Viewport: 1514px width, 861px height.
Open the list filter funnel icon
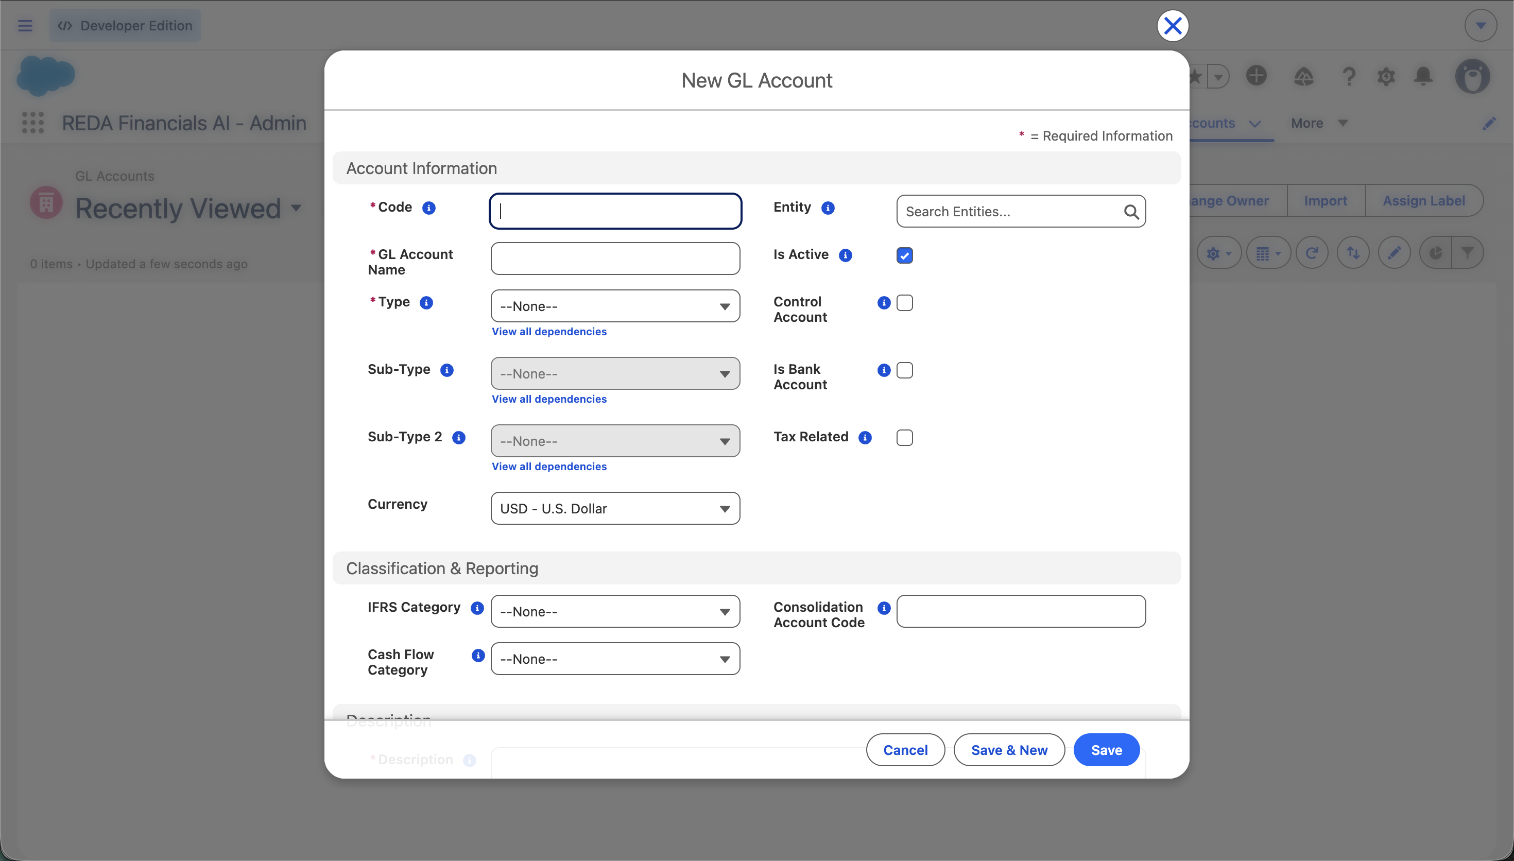1467,253
